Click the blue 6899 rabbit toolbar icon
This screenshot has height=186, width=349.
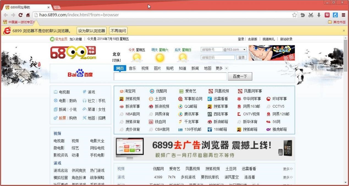pyautogui.click(x=335, y=15)
